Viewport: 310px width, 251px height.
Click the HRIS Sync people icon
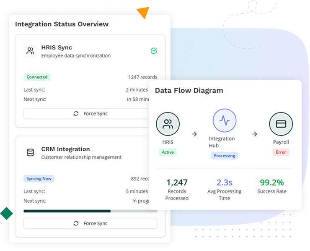pos(30,51)
